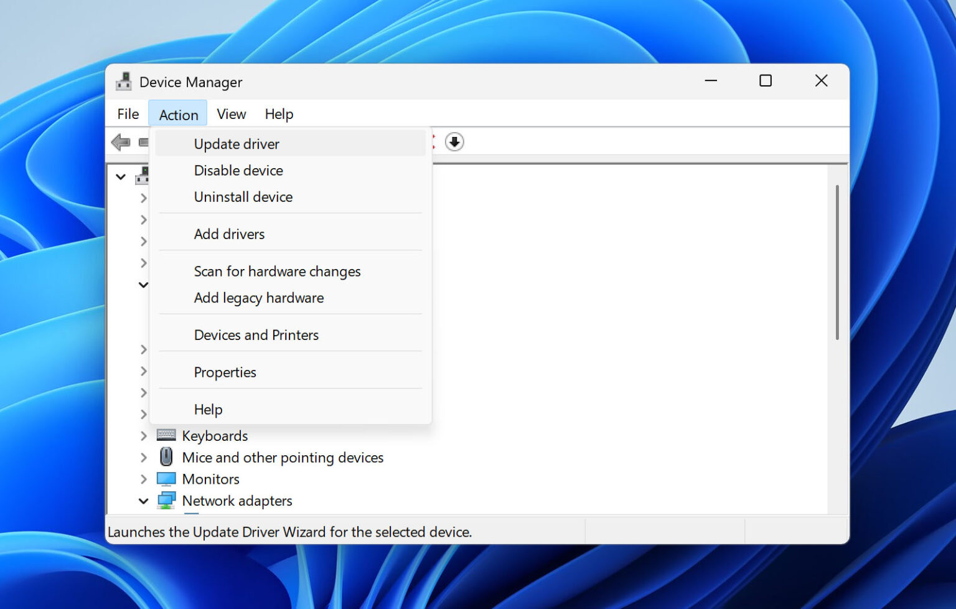Open the File menu
The image size is (956, 609).
click(x=127, y=113)
